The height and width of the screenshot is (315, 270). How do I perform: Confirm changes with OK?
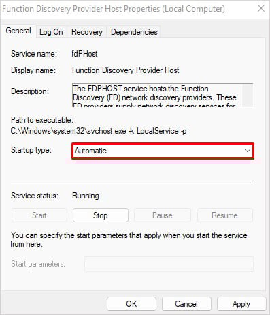tap(131, 304)
